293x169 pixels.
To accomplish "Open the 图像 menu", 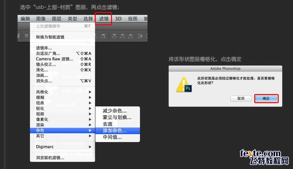I will click(x=41, y=18).
